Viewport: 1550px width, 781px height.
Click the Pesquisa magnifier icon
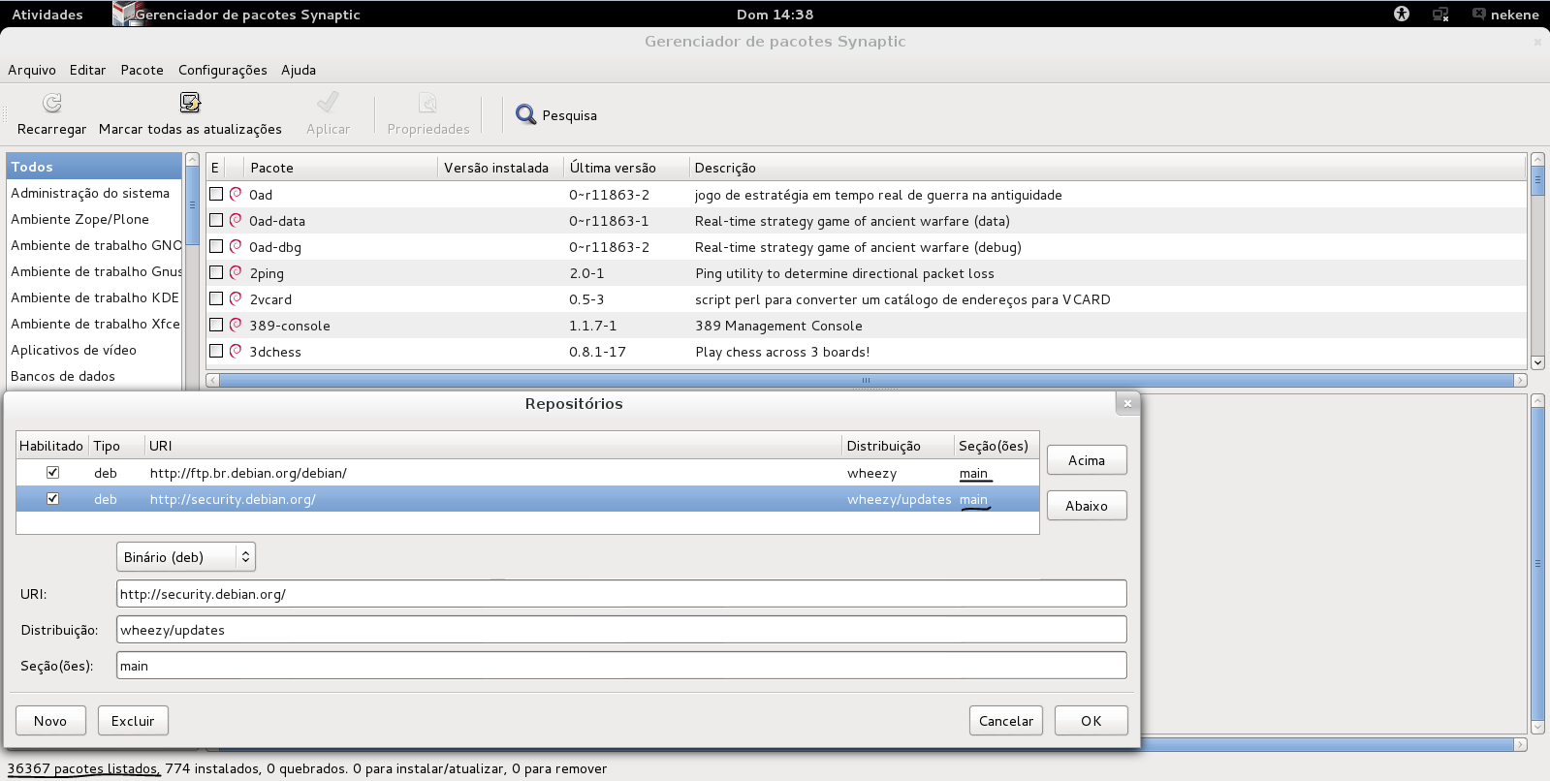(525, 115)
